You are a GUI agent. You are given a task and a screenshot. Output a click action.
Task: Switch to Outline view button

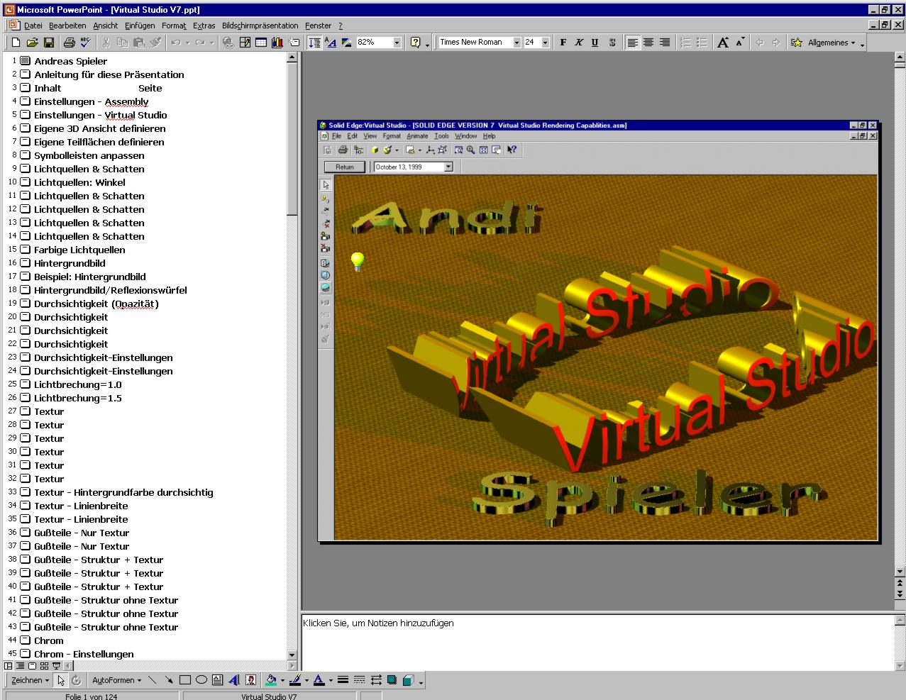pyautogui.click(x=21, y=666)
